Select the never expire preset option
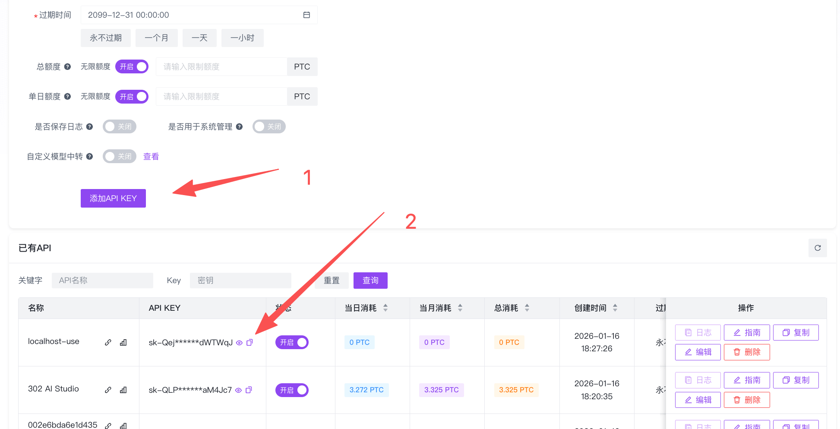This screenshot has width=840, height=429. 106,38
